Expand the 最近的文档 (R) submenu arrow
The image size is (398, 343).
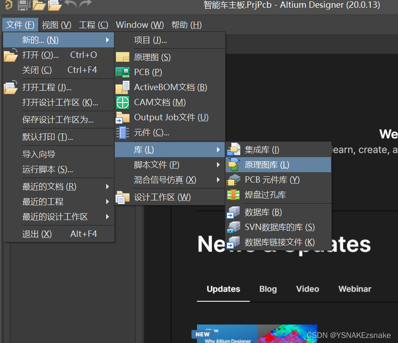[x=108, y=187]
